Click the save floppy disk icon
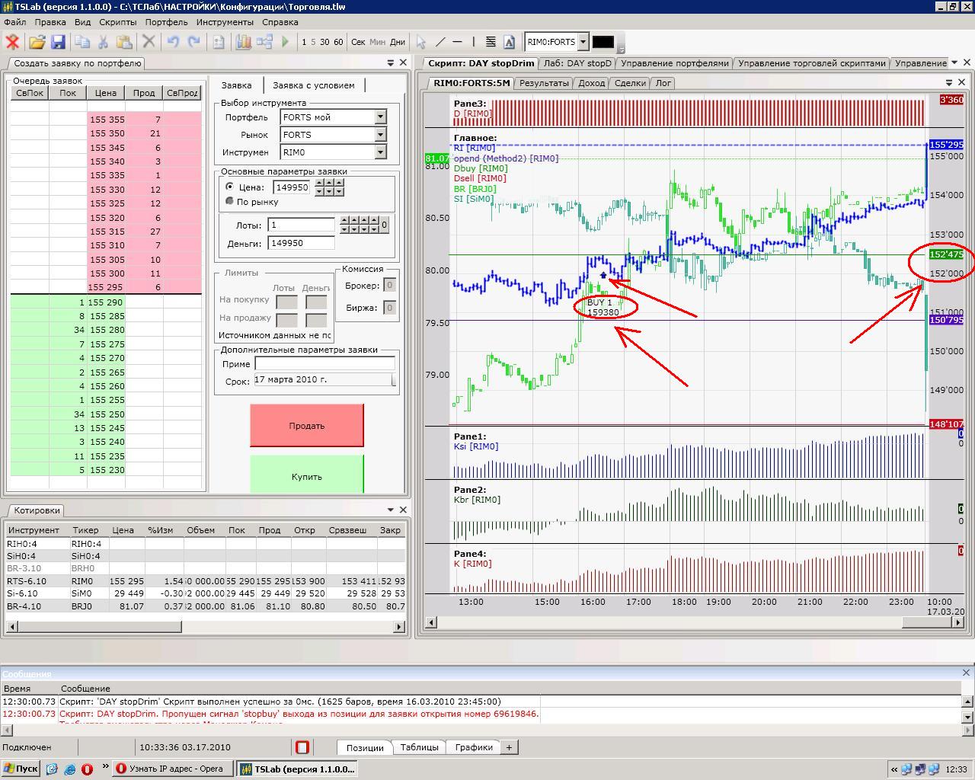Image resolution: width=975 pixels, height=780 pixels. point(58,42)
